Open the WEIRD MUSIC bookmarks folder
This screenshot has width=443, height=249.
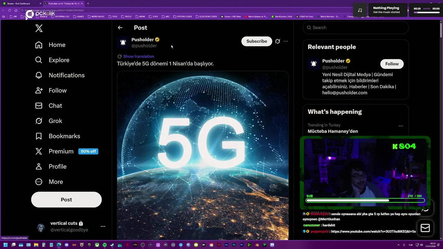click(96, 17)
